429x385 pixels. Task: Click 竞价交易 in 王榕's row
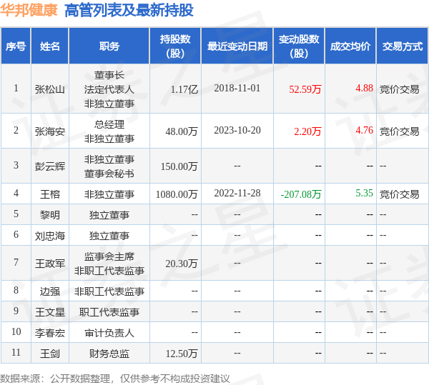(x=400, y=194)
